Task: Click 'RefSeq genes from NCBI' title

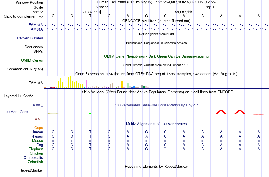Action: [156, 34]
